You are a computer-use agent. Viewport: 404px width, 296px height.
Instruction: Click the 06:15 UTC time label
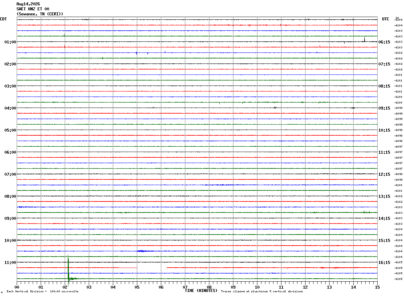point(384,42)
